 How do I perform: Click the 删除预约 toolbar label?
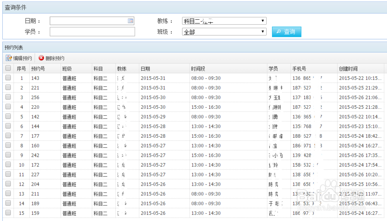[x=55, y=58]
